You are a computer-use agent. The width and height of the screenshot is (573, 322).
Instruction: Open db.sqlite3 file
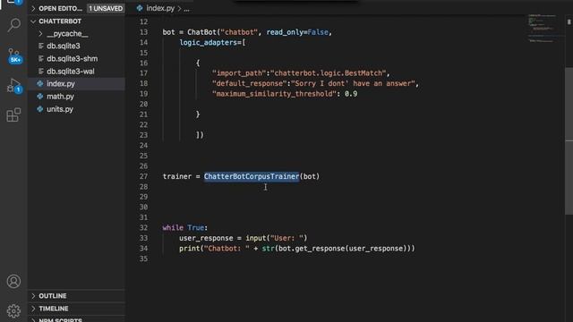click(x=64, y=46)
